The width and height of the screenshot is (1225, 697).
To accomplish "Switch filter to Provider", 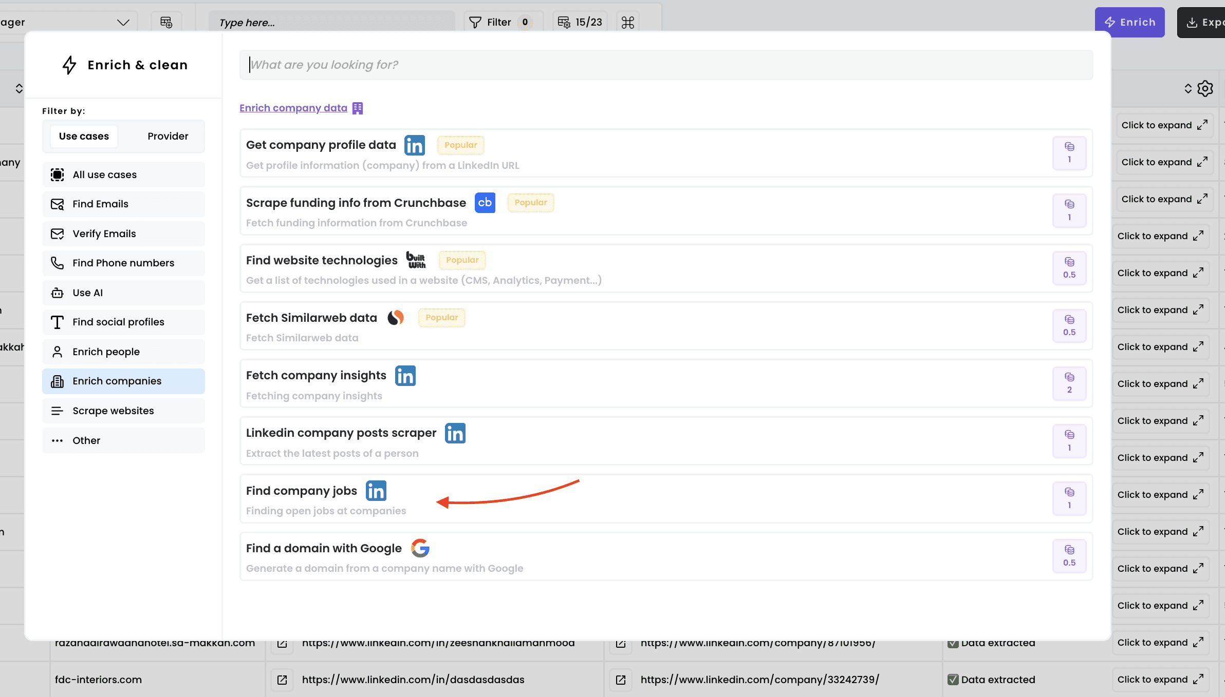I will [168, 136].
